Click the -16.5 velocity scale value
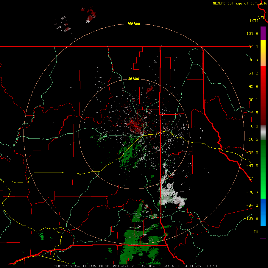Screen dimensions: 268x268 [x=252, y=139]
